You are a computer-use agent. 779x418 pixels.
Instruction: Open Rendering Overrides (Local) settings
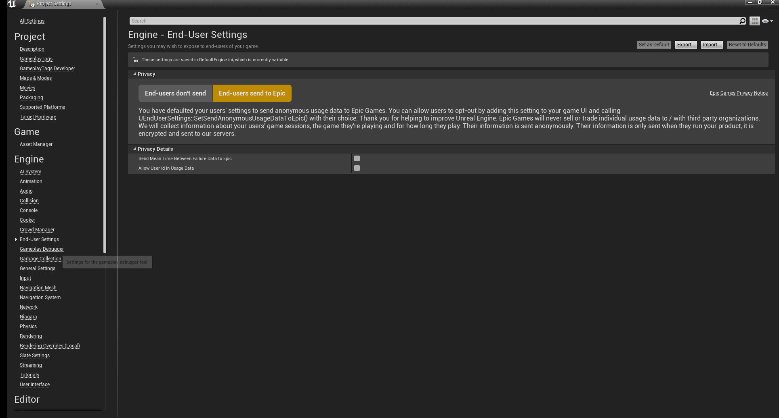pos(50,346)
